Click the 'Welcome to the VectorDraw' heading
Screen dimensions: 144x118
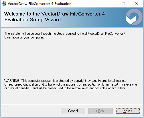pos(54,14)
